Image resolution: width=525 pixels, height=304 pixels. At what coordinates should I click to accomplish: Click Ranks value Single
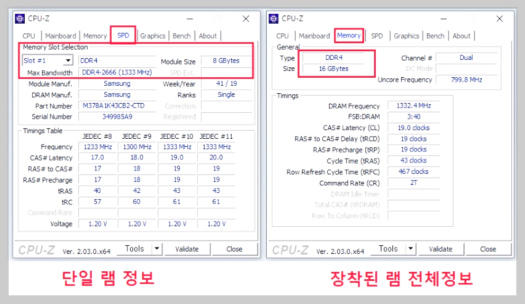pos(226,94)
